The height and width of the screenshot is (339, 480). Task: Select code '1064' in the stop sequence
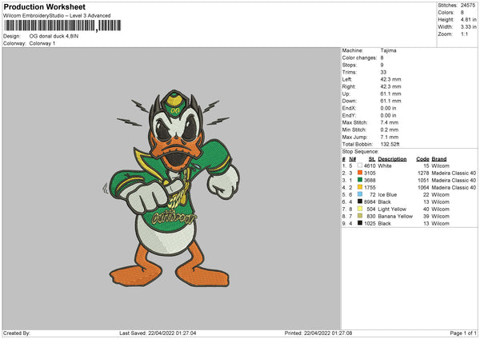tap(423, 188)
